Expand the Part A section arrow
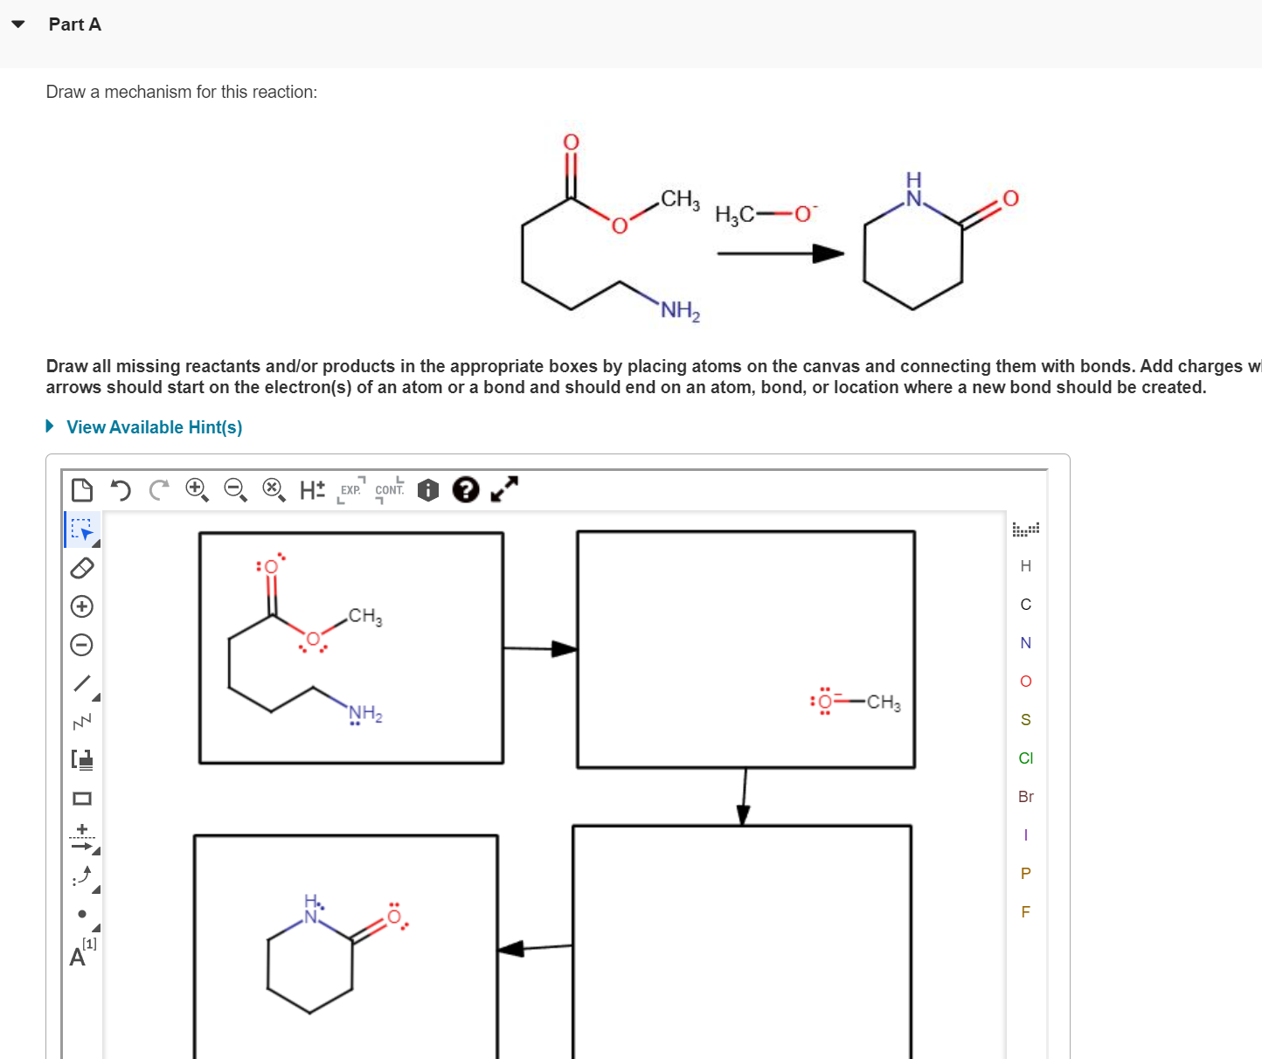This screenshot has width=1262, height=1059. (18, 24)
